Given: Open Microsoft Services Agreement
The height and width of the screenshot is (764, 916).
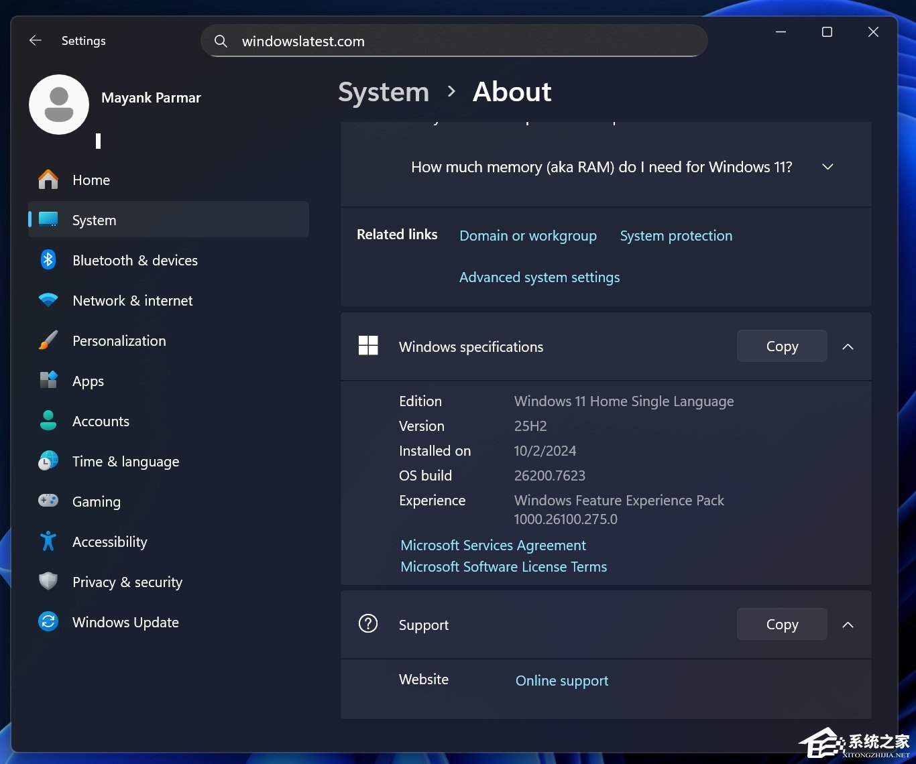Looking at the screenshot, I should pos(493,546).
